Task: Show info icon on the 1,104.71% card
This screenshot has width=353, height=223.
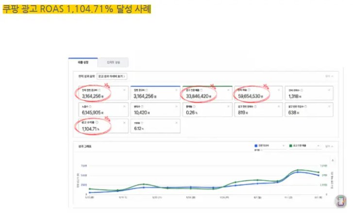Action: tap(97, 122)
